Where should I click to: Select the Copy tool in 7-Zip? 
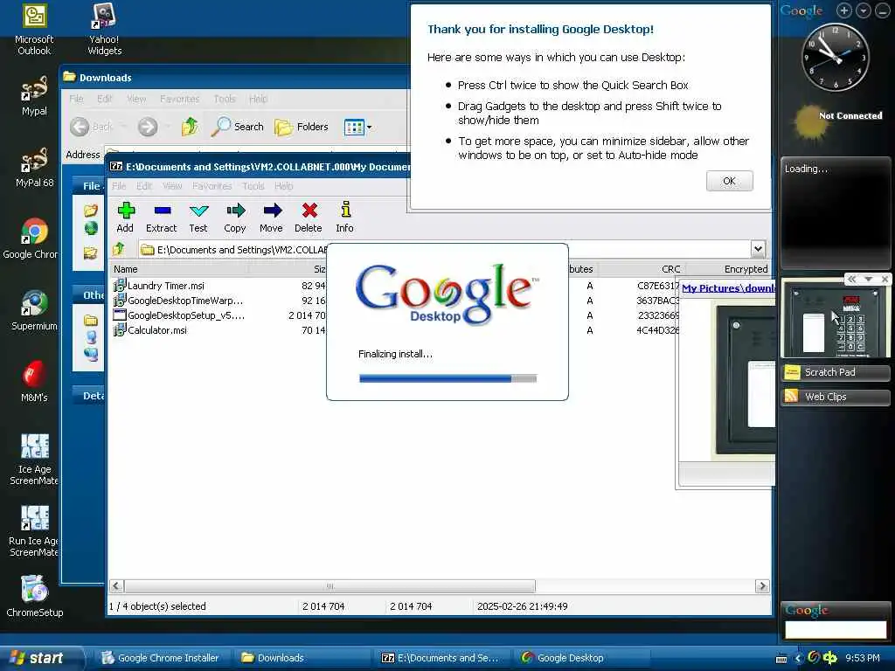pyautogui.click(x=234, y=217)
